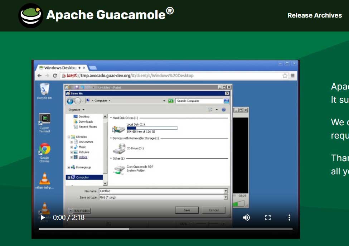Mute the video with the speaker icon
Viewport: 349px width, 246px height.
click(x=246, y=217)
